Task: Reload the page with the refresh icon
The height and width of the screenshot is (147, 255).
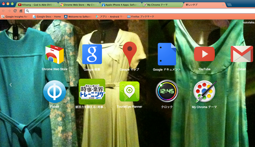Action: 15,11
